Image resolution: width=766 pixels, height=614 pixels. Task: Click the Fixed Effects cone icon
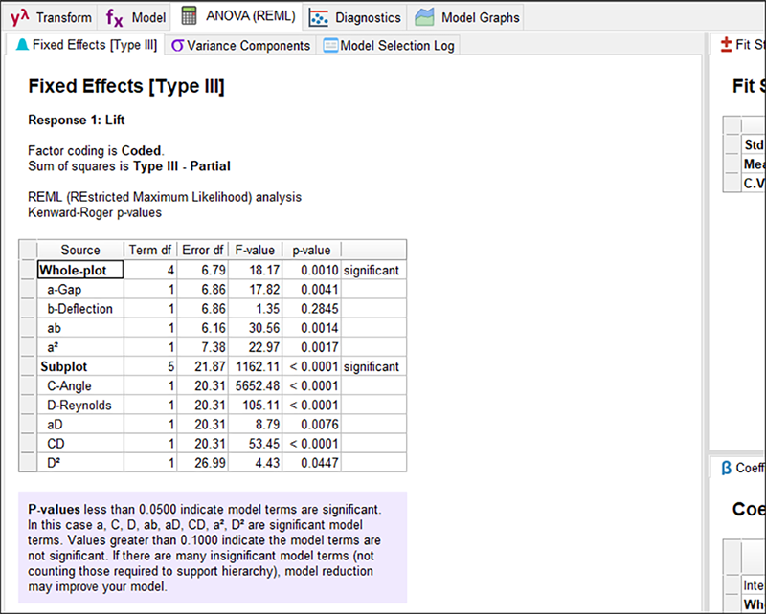pyautogui.click(x=21, y=45)
